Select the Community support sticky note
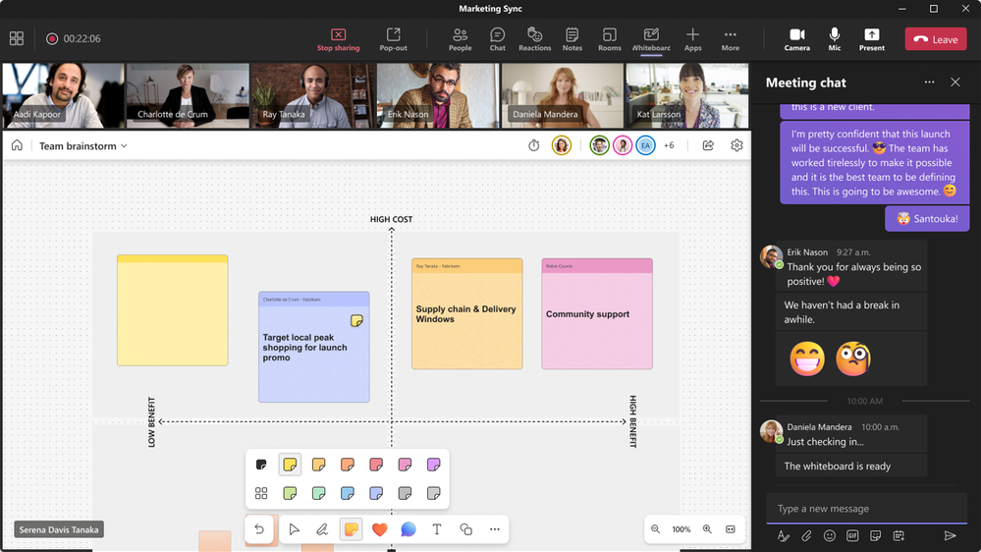The height and width of the screenshot is (552, 981). [x=597, y=313]
